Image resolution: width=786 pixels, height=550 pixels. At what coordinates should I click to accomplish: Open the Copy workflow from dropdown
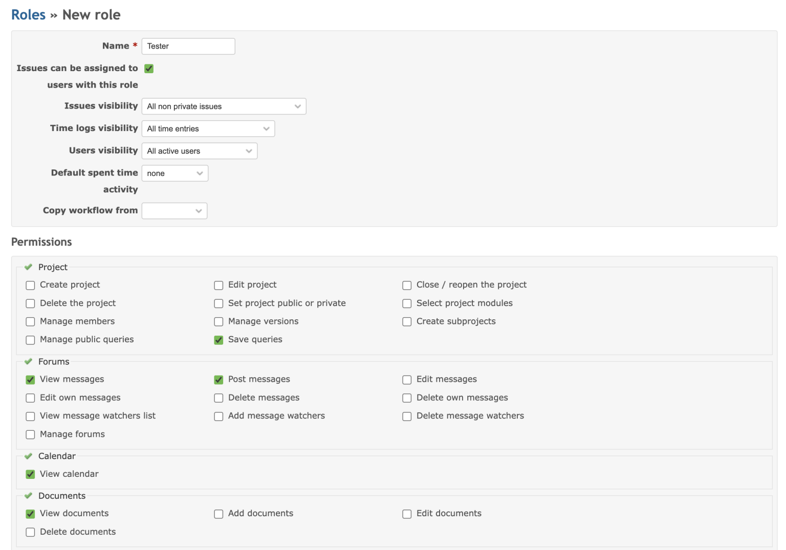tap(174, 210)
